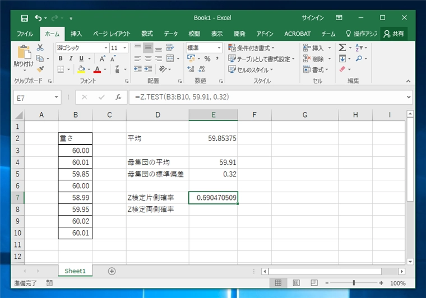Image resolution: width=426 pixels, height=298 pixels.
Task: Click the Undo arrow icon
Action: (38, 18)
